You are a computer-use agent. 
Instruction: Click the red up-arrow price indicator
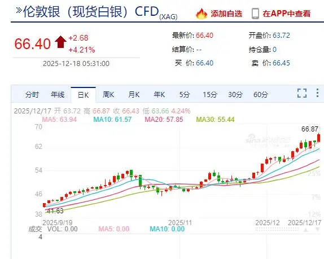pyautogui.click(x=60, y=42)
